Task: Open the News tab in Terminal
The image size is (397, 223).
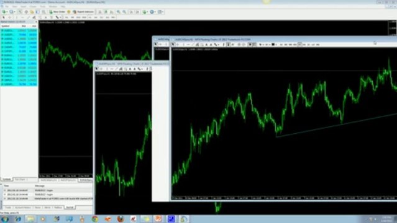Action: pyautogui.click(x=37, y=208)
